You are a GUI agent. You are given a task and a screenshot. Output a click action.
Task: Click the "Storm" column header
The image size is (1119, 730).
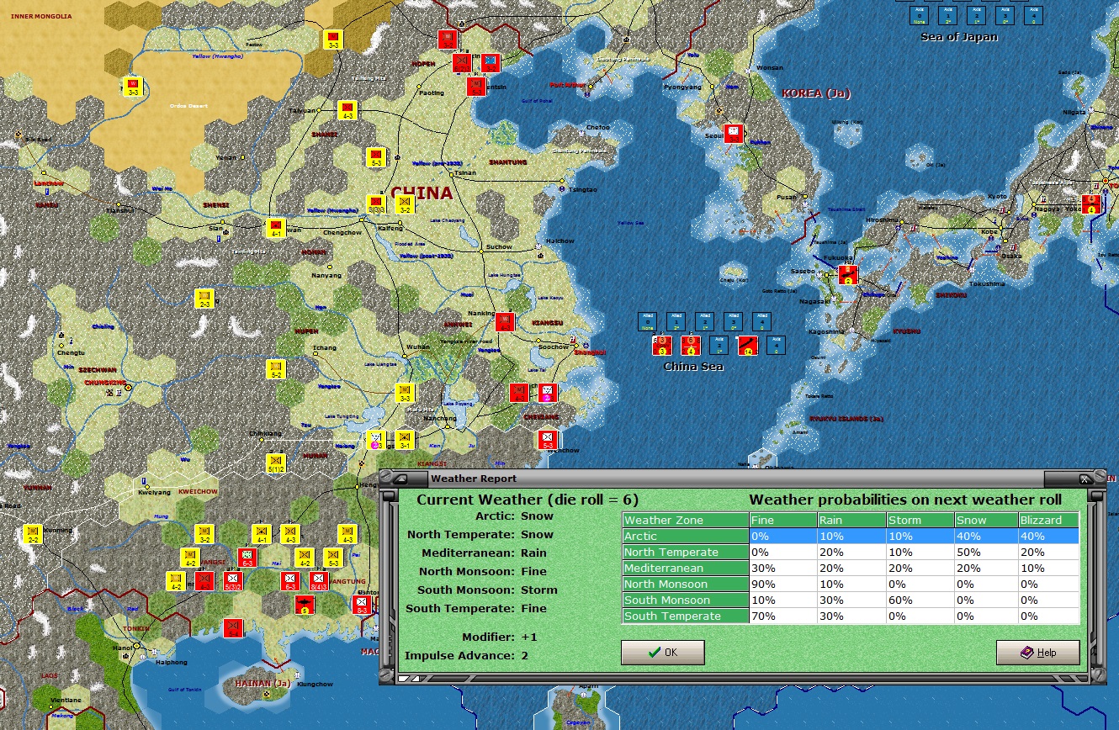(920, 520)
